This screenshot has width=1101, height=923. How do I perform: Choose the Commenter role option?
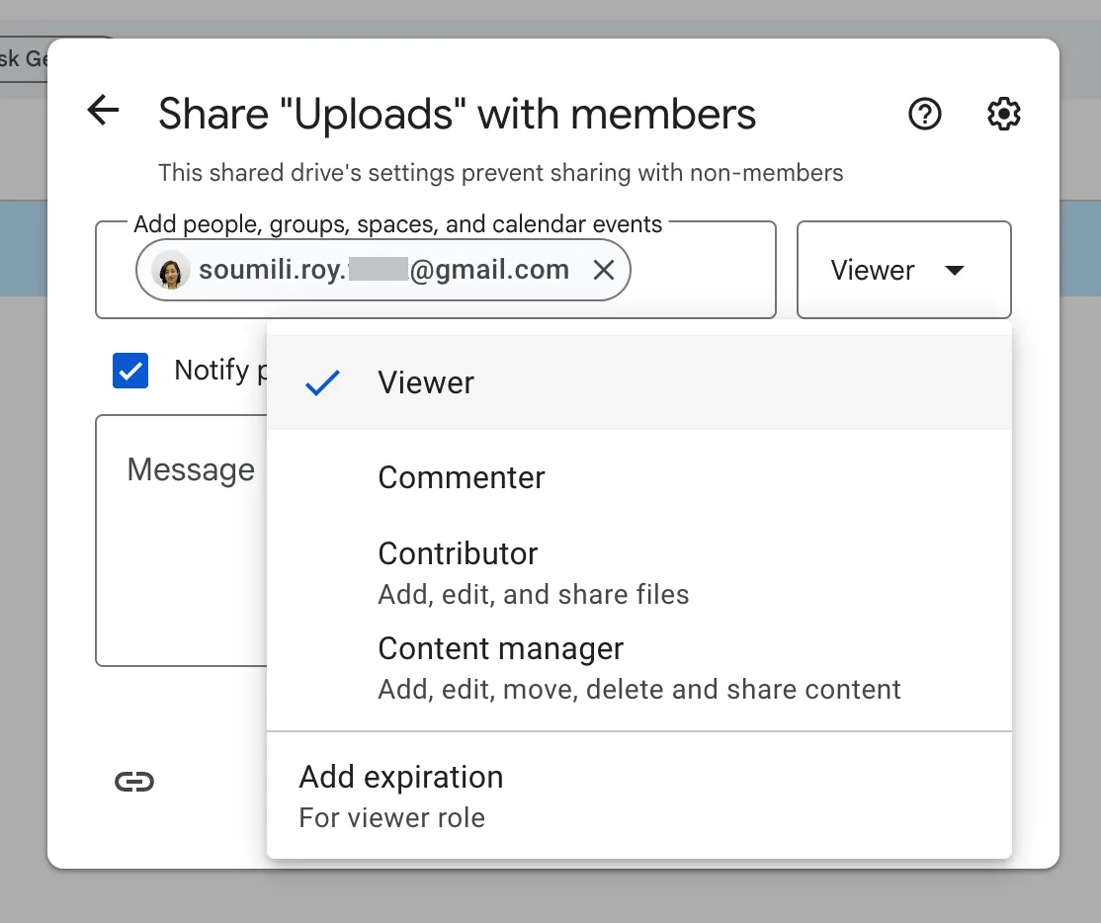(x=639, y=477)
